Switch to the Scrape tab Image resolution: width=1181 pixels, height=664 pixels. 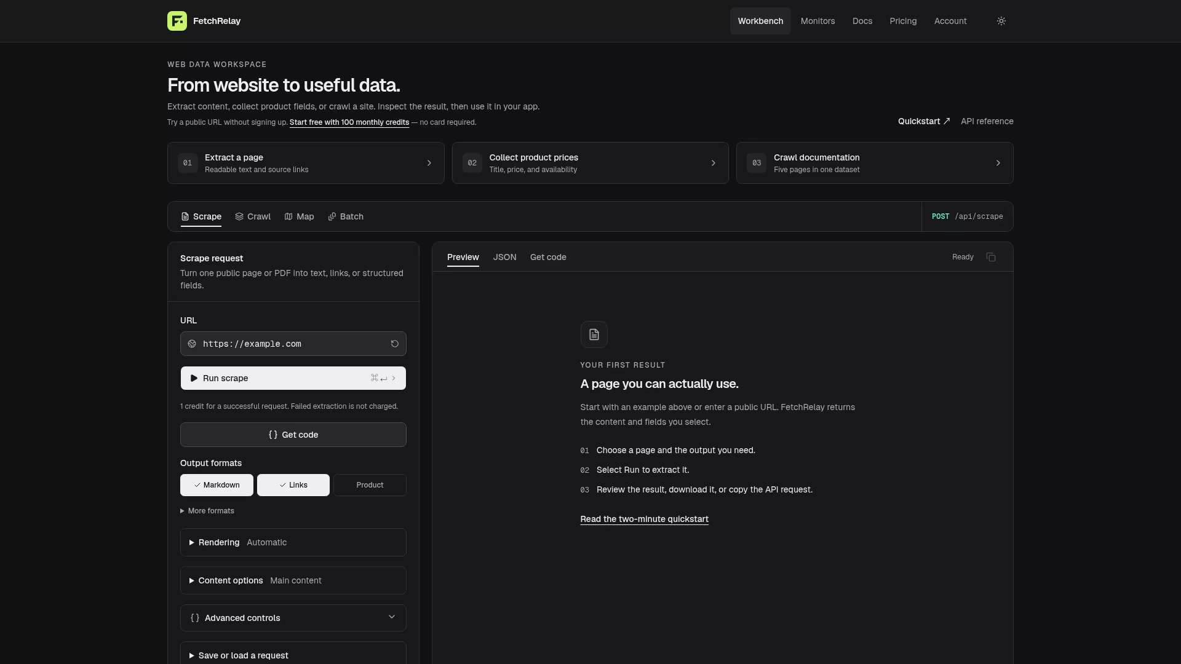201,216
